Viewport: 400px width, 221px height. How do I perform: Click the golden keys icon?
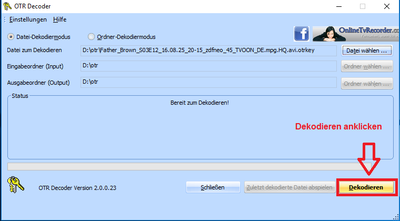click(x=16, y=186)
